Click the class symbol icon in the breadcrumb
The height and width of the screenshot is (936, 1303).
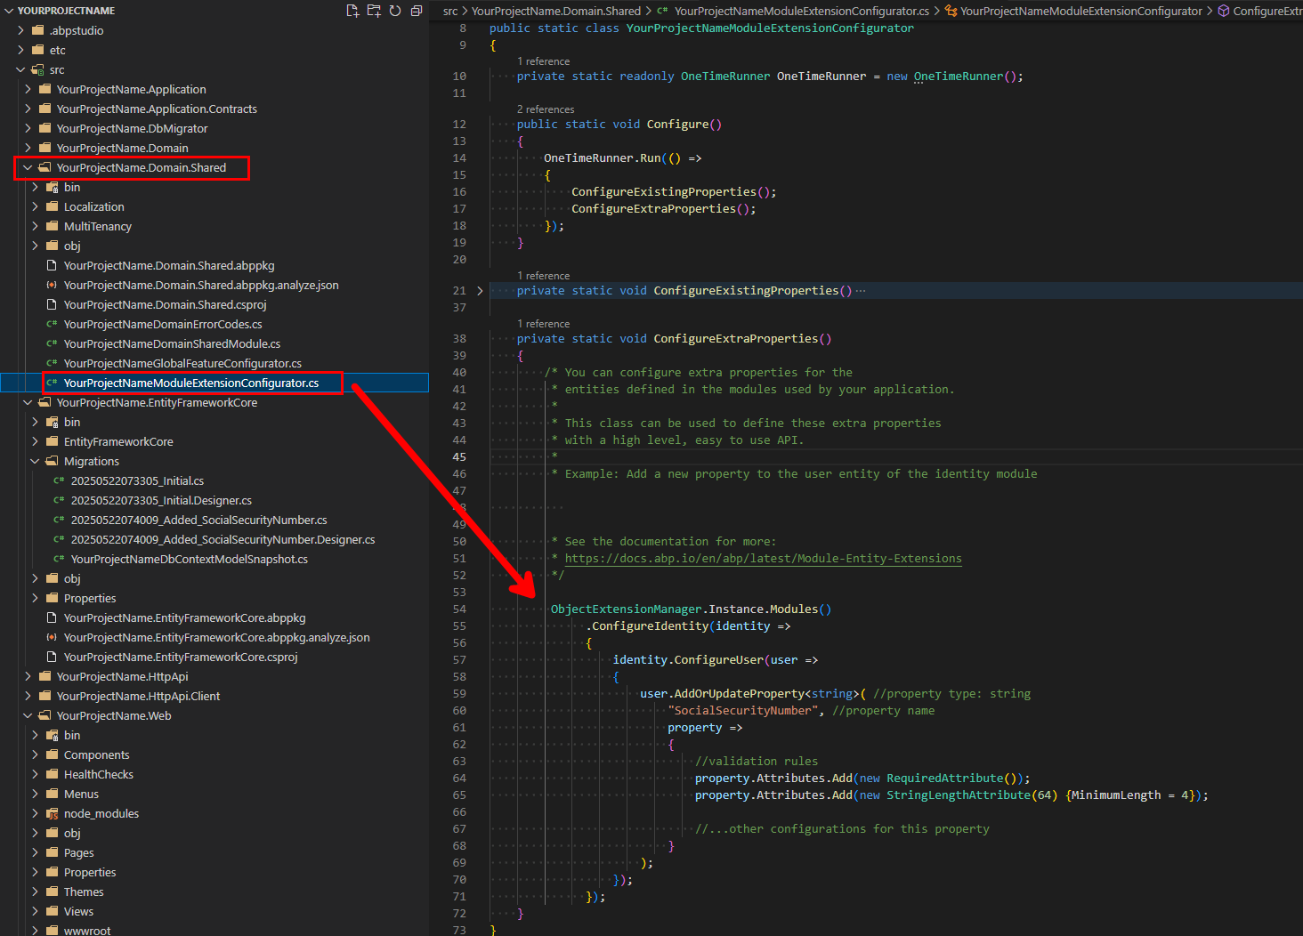coord(951,11)
